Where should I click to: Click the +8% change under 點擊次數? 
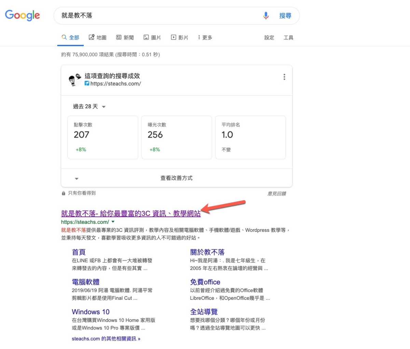pos(81,150)
